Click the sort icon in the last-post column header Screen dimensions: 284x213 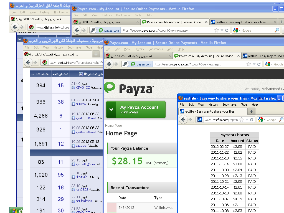pyautogui.click(x=81, y=74)
